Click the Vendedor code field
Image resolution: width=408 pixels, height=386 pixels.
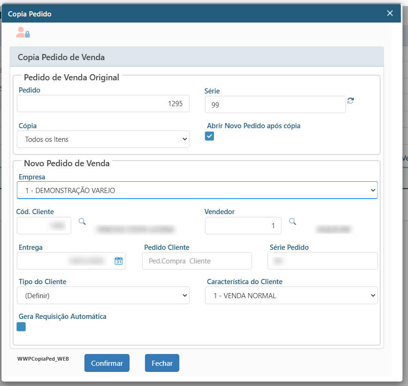point(243,226)
